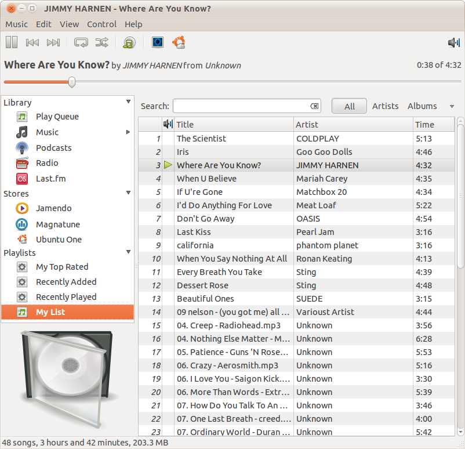The height and width of the screenshot is (449, 465).
Task: Select the Podcasts icon
Action: point(22,148)
